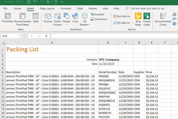Click the Price header cell
Image resolution: width=178 pixels, height=119 pixels.
pyautogui.click(x=152, y=72)
